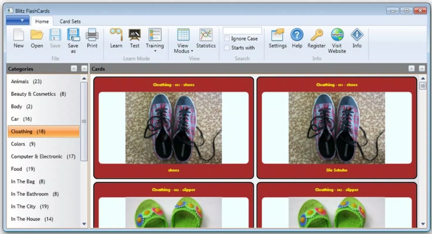Select the In The City category
Image resolution: width=432 pixels, height=234 pixels.
[x=44, y=207]
